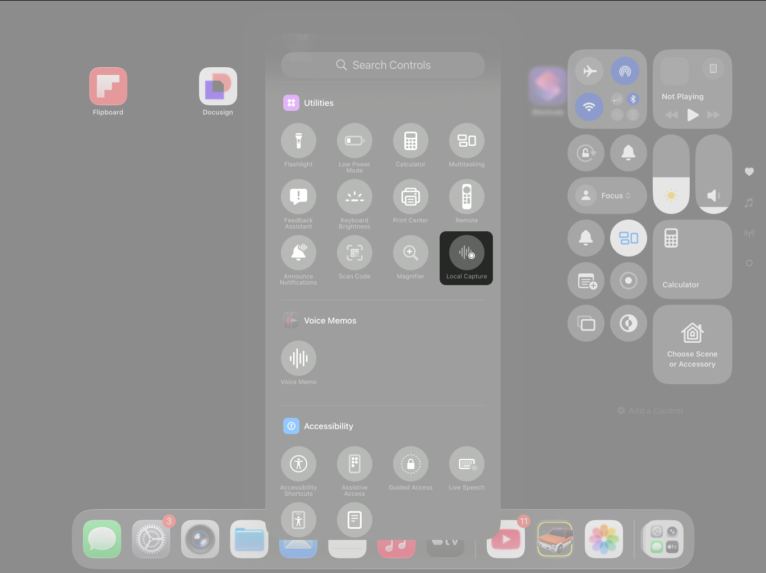Viewport: 766px width, 573px height.
Task: Open the Magnifier control
Action: tap(410, 253)
